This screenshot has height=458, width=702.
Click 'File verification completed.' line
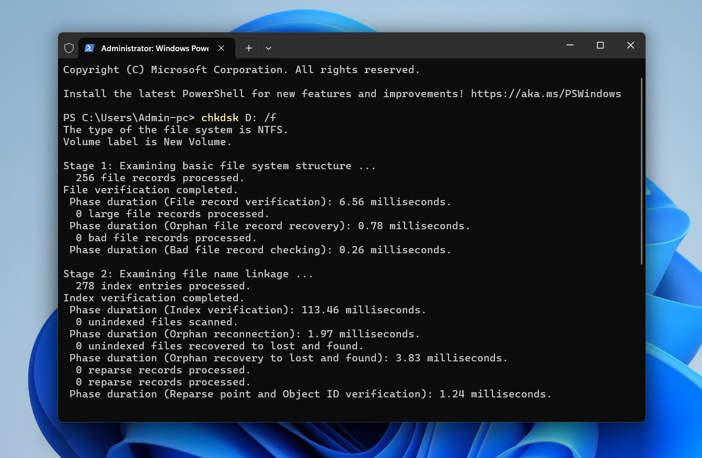tap(151, 190)
